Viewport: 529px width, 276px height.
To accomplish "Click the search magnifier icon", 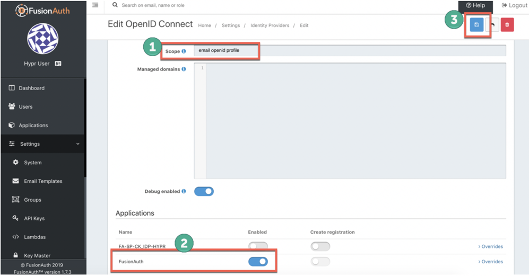I will pos(115,5).
